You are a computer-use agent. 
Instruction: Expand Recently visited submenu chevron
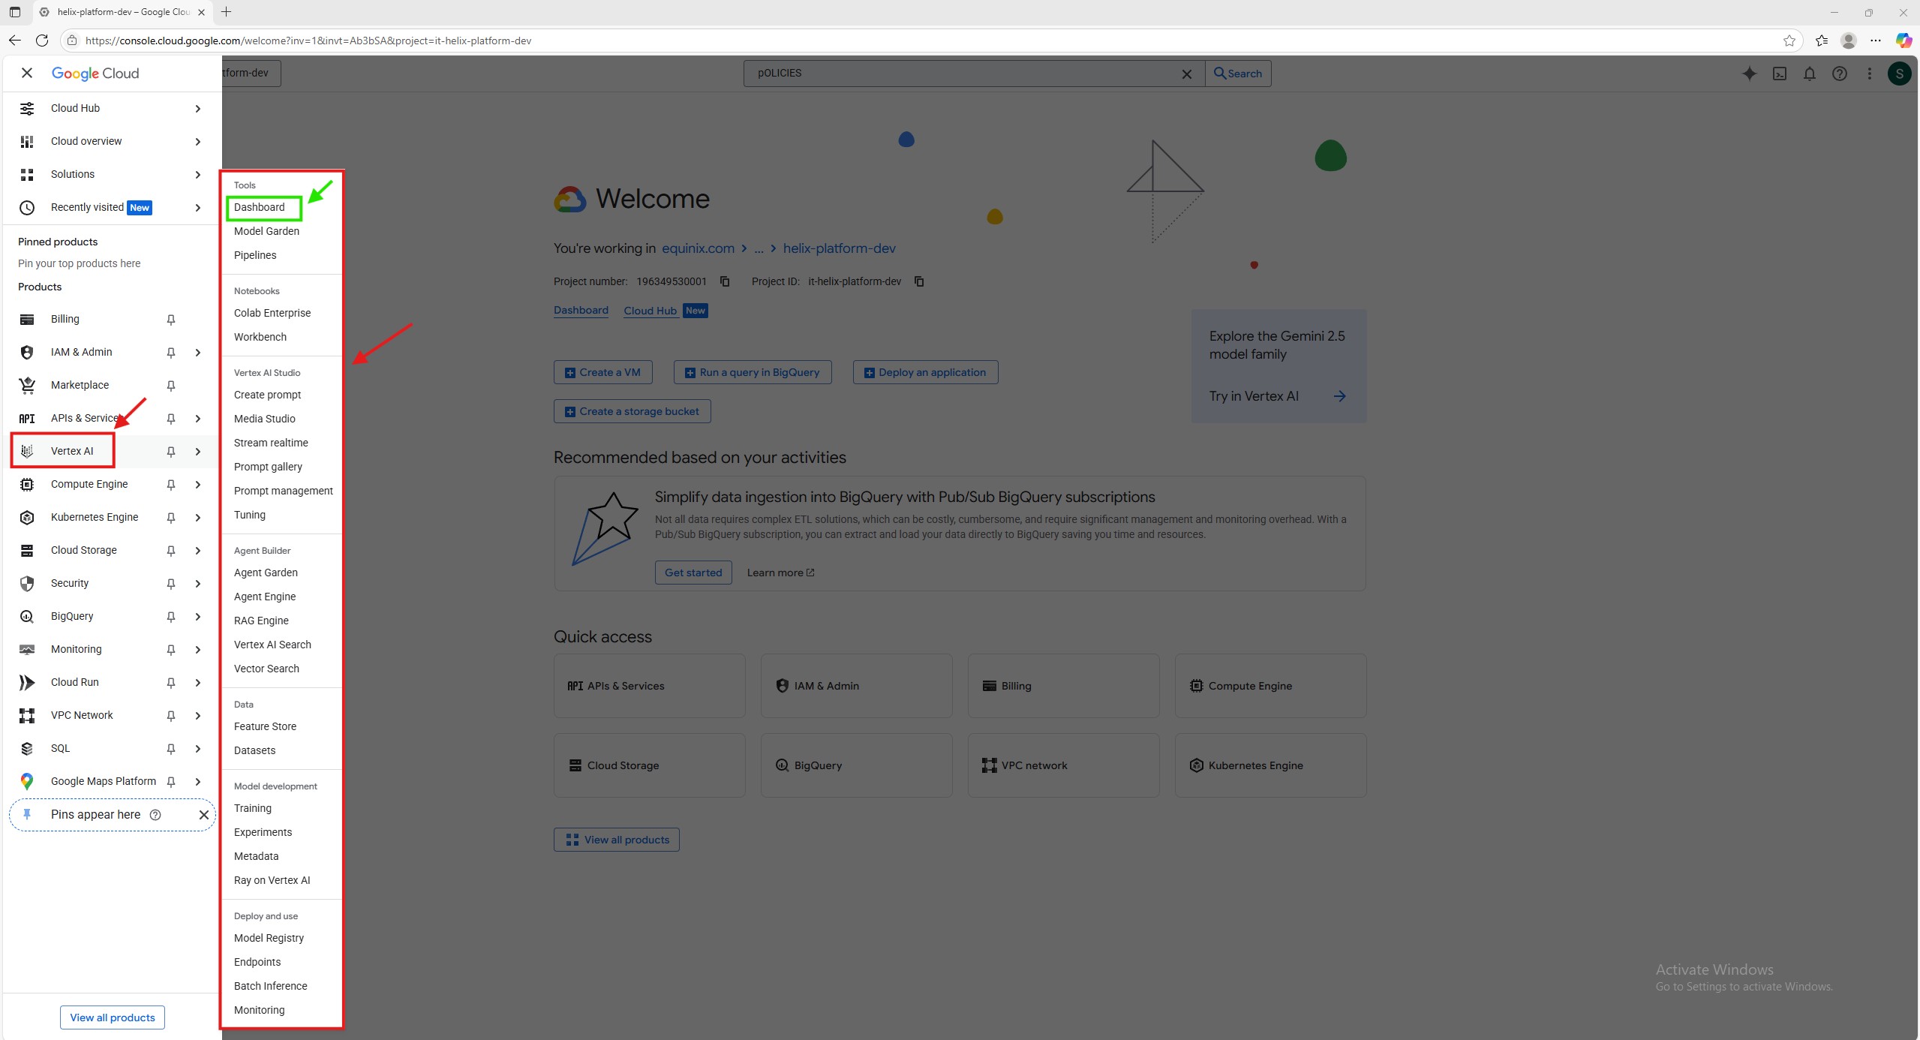(x=198, y=208)
